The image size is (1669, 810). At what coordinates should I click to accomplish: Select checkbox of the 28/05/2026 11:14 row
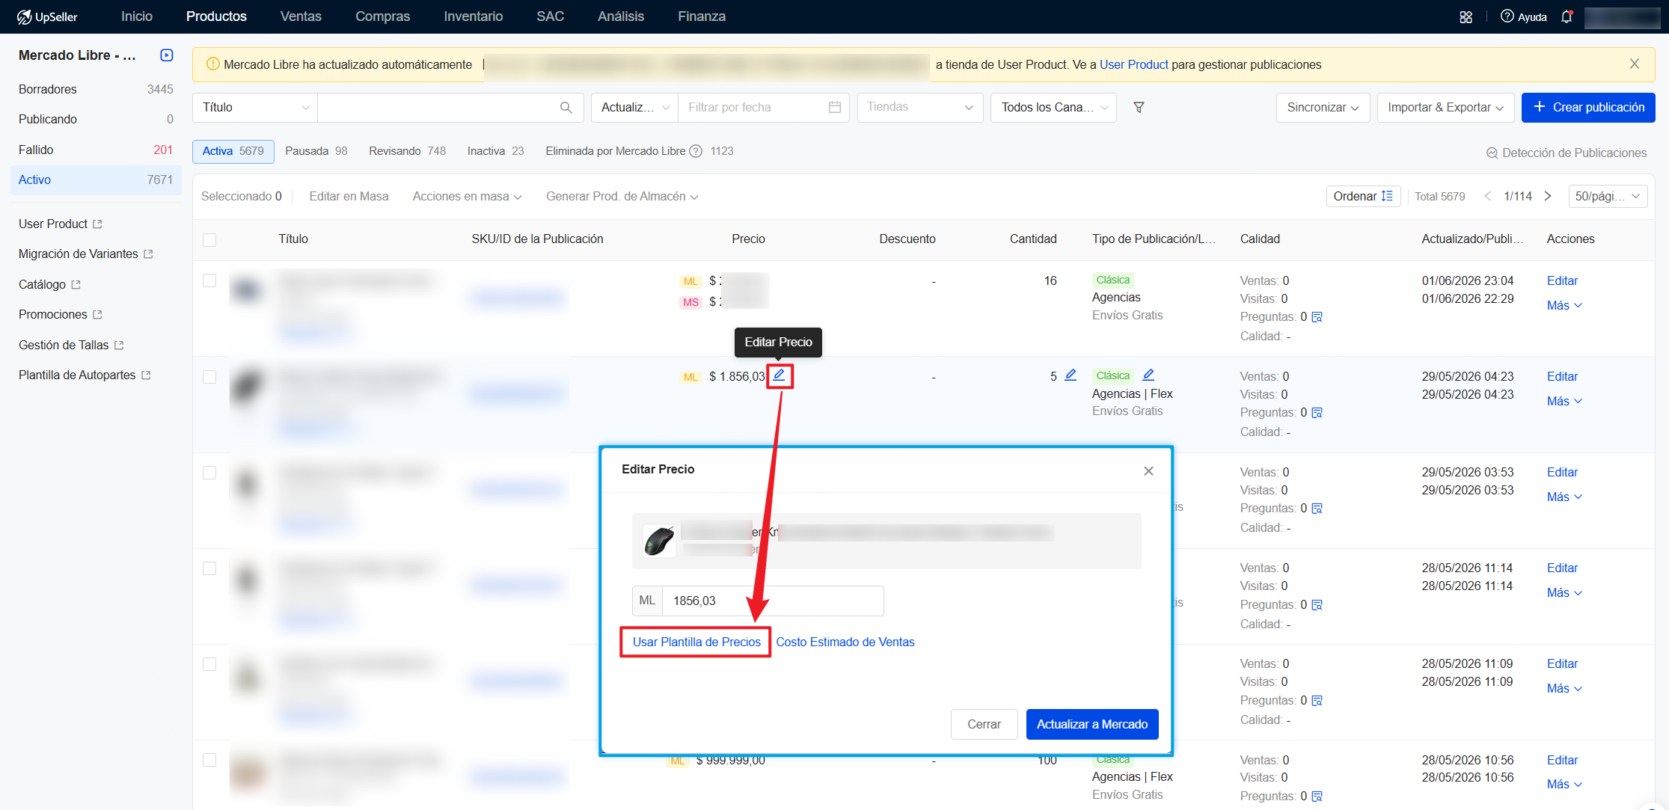tap(209, 568)
